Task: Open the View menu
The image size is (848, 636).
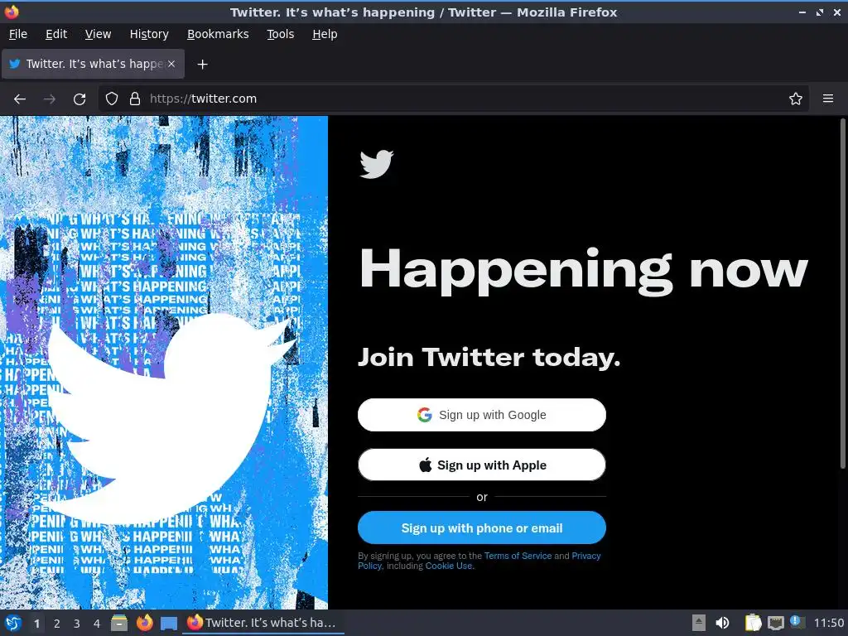Action: pos(98,34)
